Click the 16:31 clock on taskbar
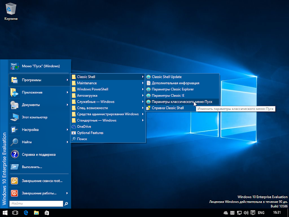Viewport: 289px width, 217px height. point(277,212)
